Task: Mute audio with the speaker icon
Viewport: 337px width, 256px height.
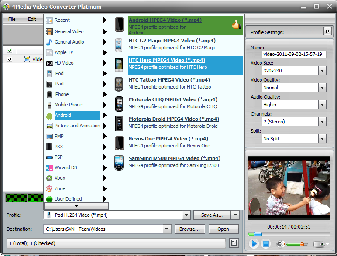Action: tap(281, 244)
